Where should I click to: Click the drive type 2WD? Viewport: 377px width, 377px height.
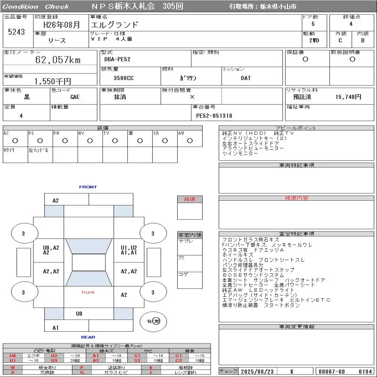point(314,41)
